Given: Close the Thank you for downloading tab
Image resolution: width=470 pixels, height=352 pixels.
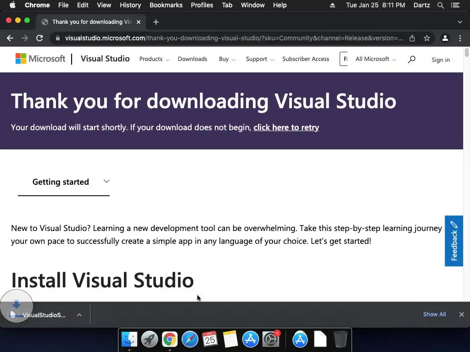Looking at the screenshot, I should tap(139, 22).
